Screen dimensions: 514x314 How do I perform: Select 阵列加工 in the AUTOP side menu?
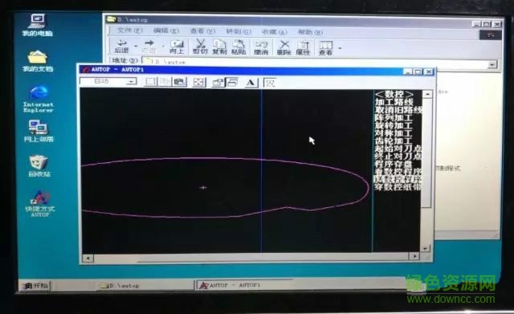(394, 118)
